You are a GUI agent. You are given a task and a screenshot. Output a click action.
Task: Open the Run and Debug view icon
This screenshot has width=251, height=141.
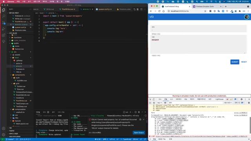point(4,29)
